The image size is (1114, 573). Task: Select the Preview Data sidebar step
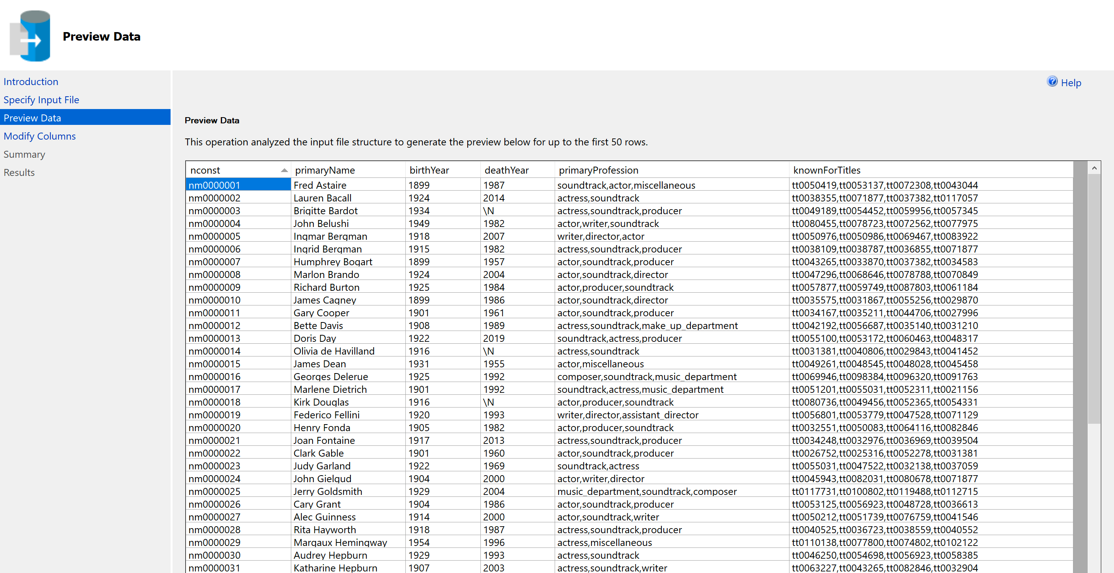[32, 118]
